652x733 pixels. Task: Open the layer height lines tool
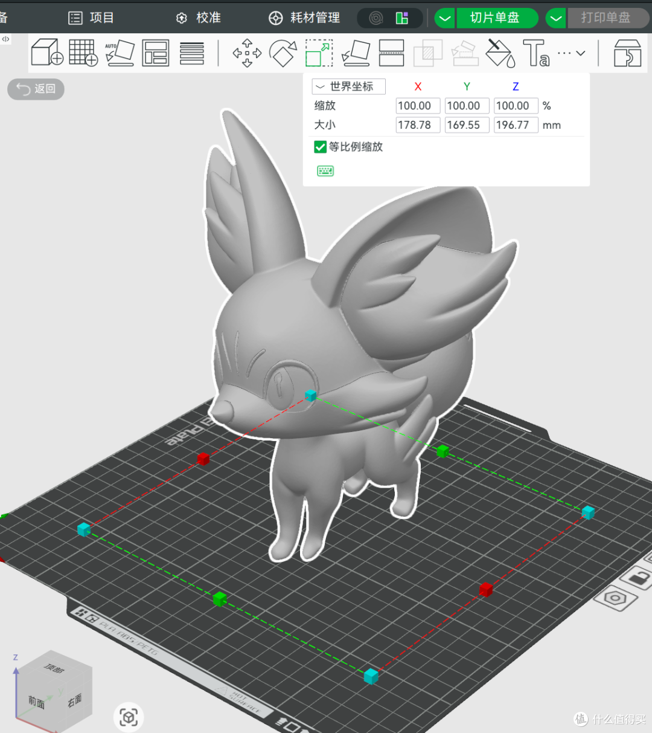(x=192, y=53)
